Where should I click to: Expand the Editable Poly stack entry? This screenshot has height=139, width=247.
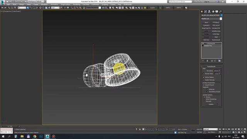pyautogui.click(x=203, y=46)
